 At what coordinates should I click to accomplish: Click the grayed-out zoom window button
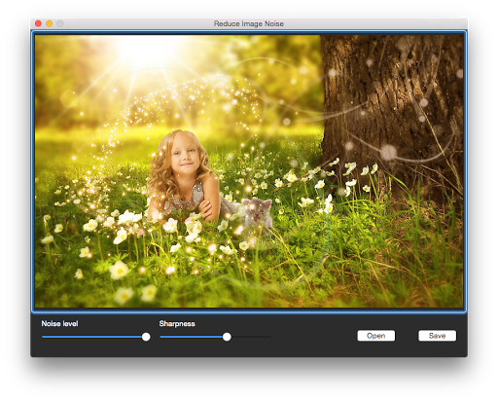point(60,23)
